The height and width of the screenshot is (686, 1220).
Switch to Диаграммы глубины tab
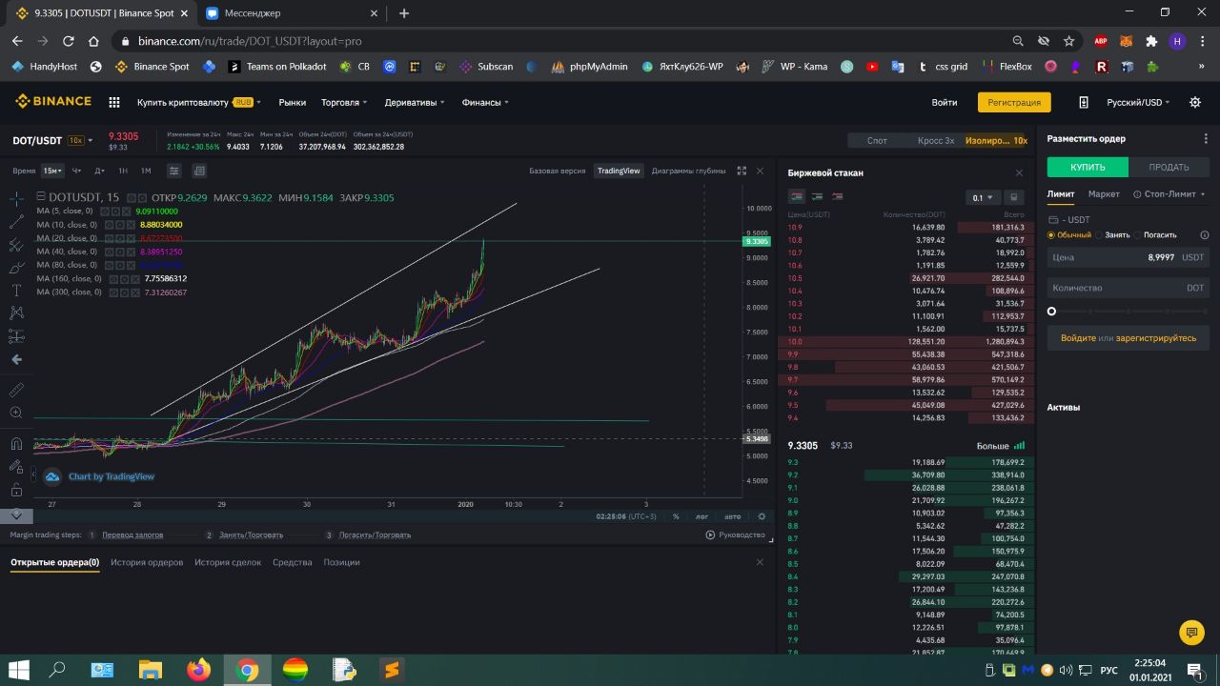coord(688,171)
